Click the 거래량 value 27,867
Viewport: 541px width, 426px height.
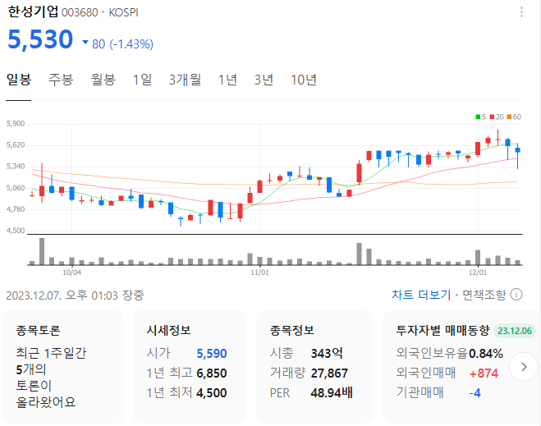(329, 373)
